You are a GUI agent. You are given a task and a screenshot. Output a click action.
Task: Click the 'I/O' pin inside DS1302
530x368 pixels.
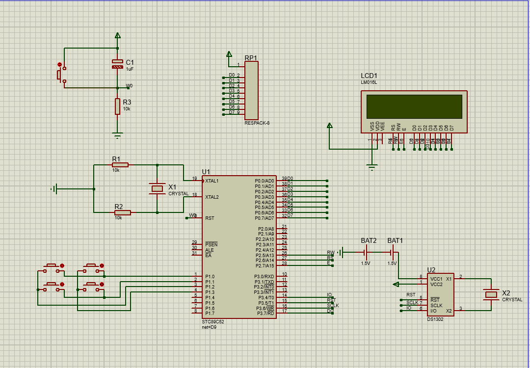pyautogui.click(x=433, y=311)
